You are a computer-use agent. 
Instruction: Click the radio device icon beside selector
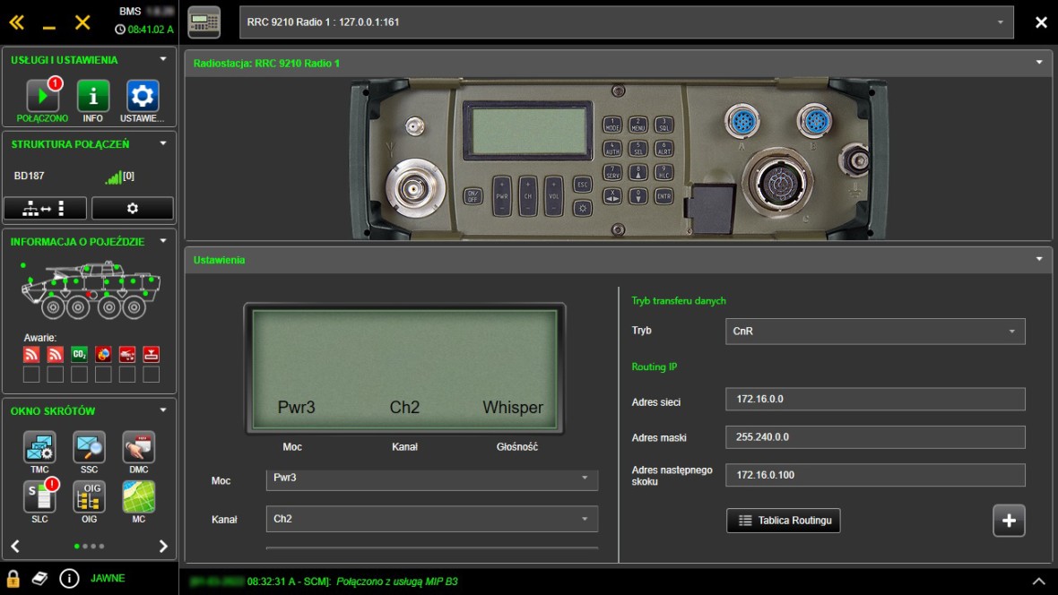coord(204,23)
